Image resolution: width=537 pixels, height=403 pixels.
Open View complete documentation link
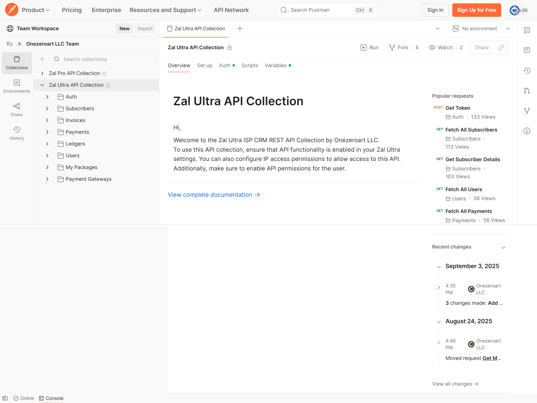tap(214, 195)
